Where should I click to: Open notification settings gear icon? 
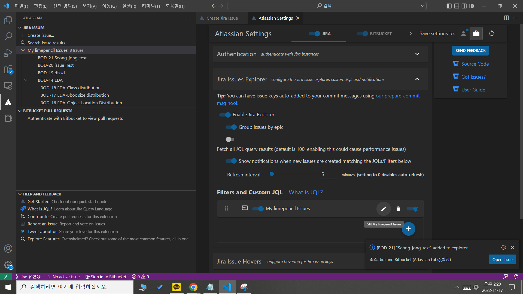pyautogui.click(x=503, y=247)
